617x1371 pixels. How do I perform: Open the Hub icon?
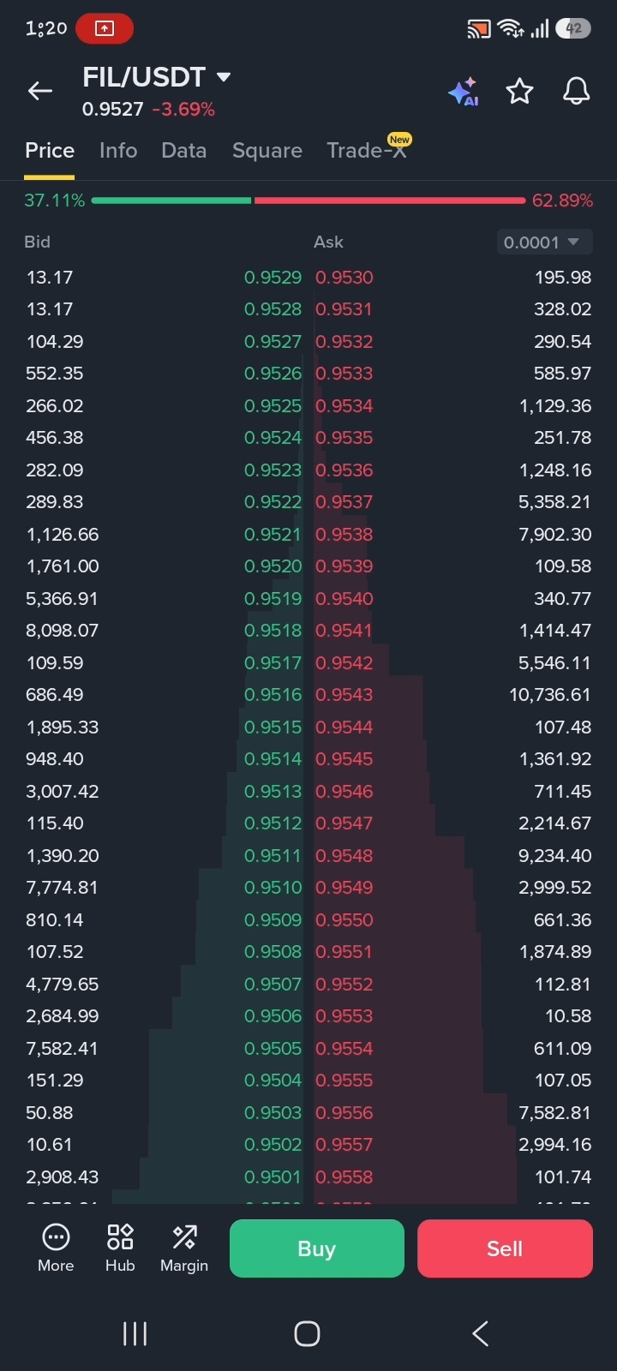[120, 1248]
